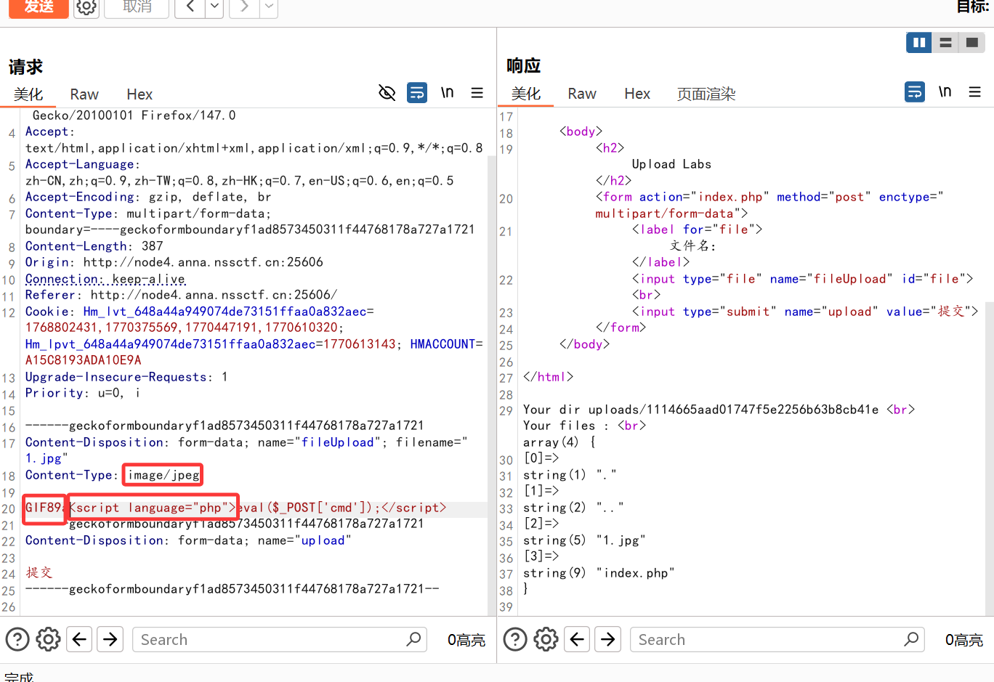Expand the history forward dropdown arrow
Image resolution: width=994 pixels, height=682 pixels.
(x=269, y=7)
